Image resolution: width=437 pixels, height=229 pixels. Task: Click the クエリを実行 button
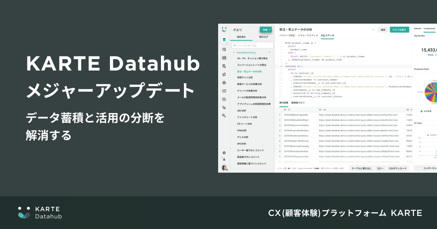tap(399, 29)
